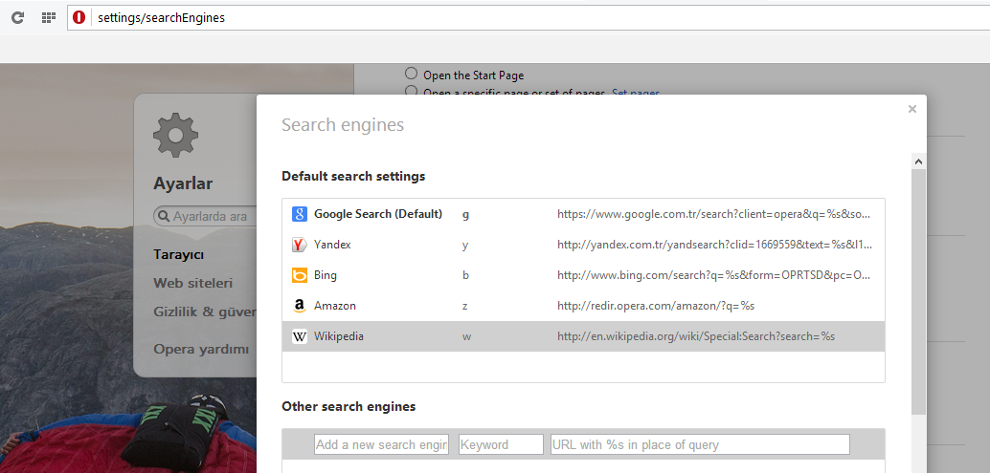Click the google.com.tr search URL
Viewport: 990px width, 473px height.
click(x=715, y=214)
